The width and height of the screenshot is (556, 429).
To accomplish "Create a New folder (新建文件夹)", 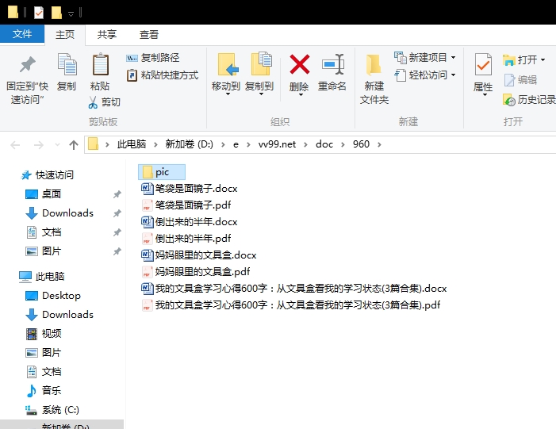I will click(374, 79).
